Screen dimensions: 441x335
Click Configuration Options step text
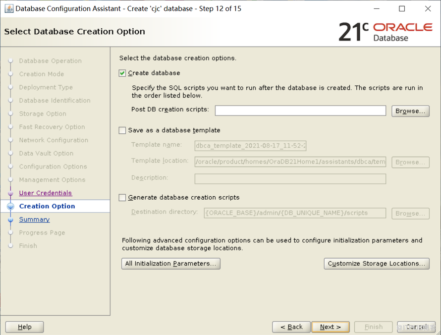tap(53, 167)
